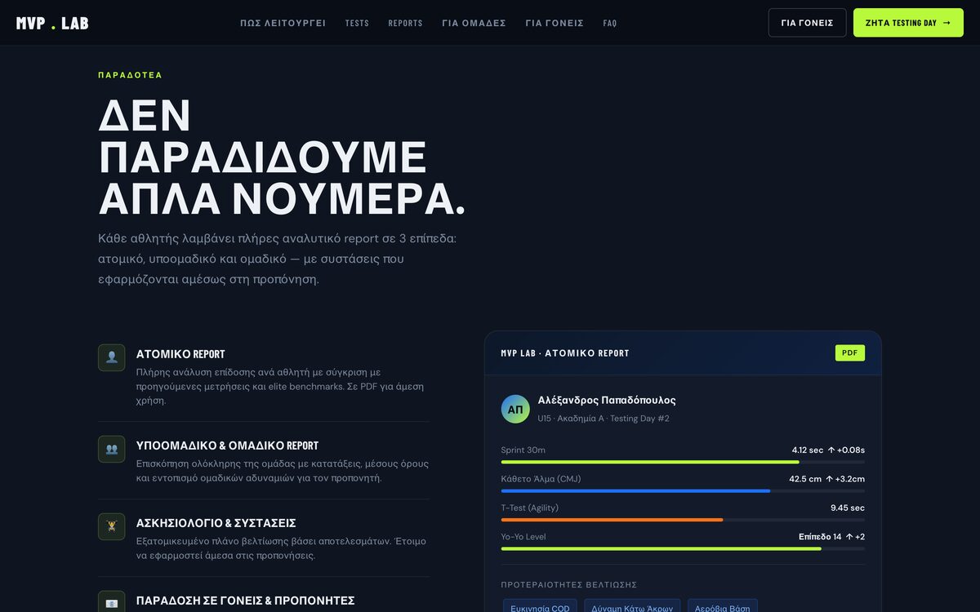Click the 4.12 sec value

pyautogui.click(x=808, y=450)
